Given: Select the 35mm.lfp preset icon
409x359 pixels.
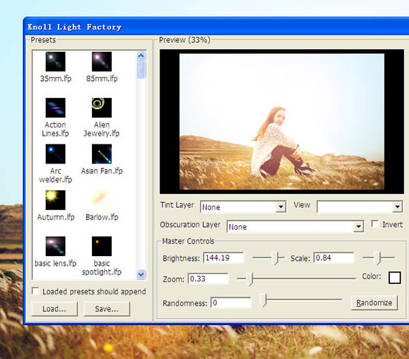Looking at the screenshot, I should coord(55,62).
